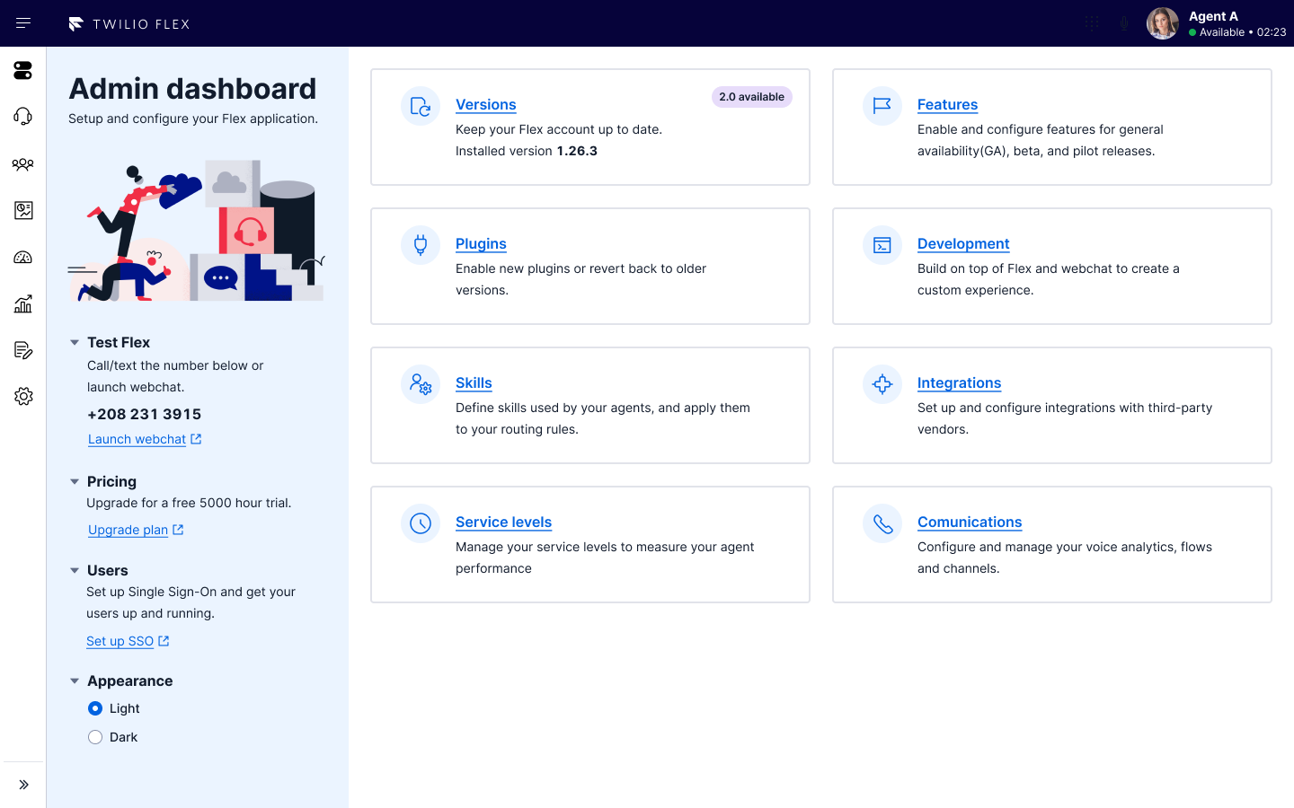Viewport: 1294px width, 808px height.
Task: Open the Features link
Action: tap(947, 105)
